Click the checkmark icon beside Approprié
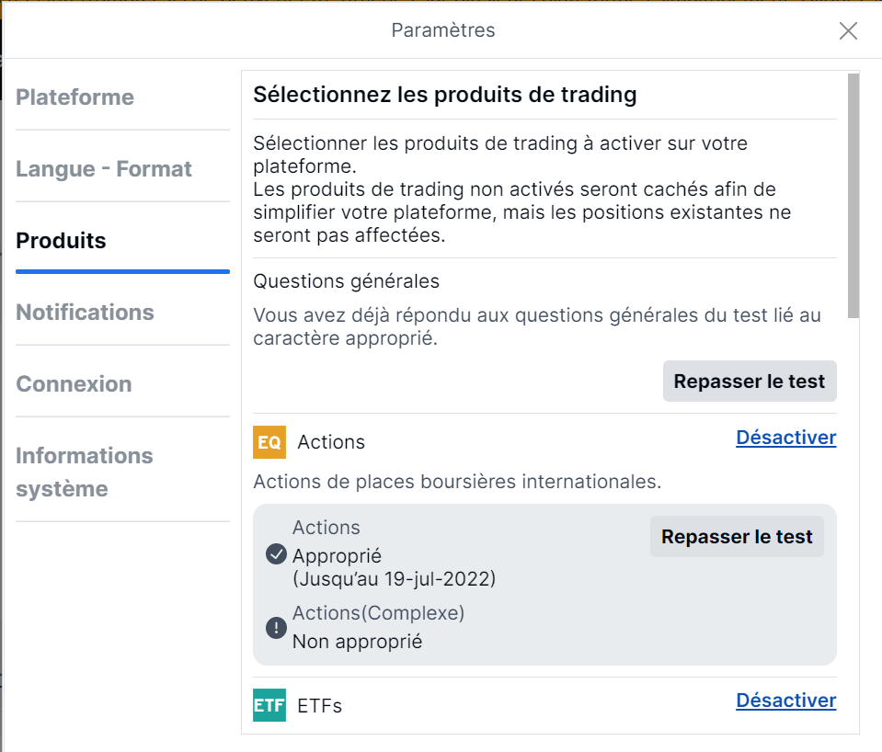This screenshot has width=882, height=752. coord(276,554)
